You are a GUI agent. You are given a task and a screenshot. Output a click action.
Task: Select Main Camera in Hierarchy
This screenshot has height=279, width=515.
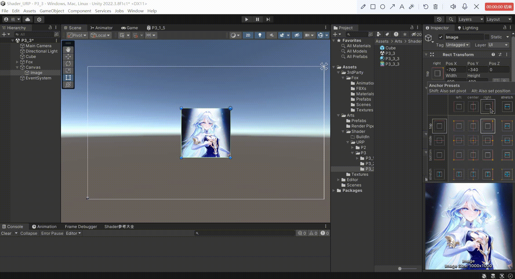tap(38, 46)
